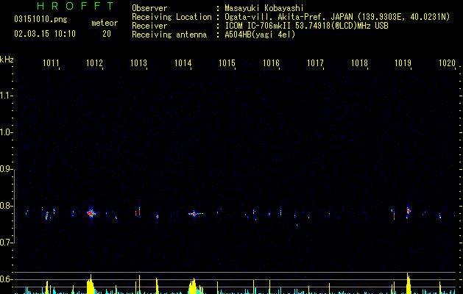Click time axis marker 1018
The image size is (463, 294).
359,63
